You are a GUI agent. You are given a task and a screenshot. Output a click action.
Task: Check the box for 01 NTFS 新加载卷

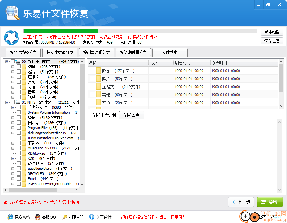pyautogui.click(x=13, y=102)
